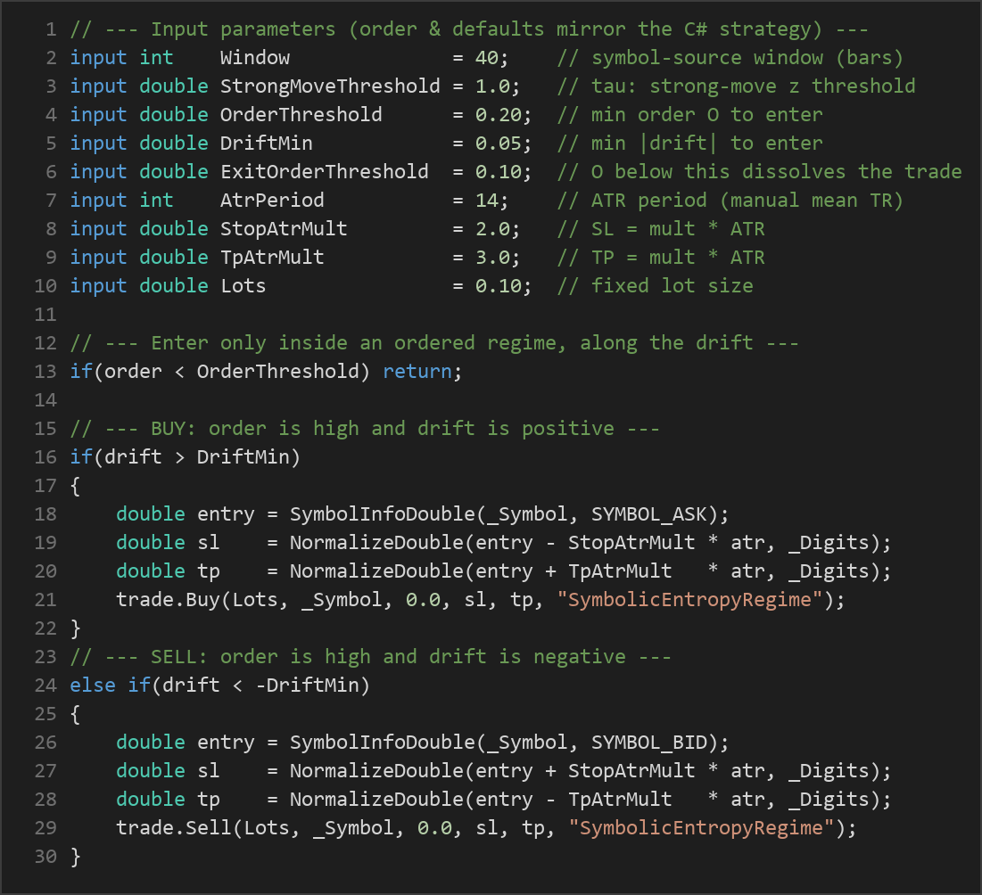
Task: Click the SELL comment on line 23
Action: [371, 656]
